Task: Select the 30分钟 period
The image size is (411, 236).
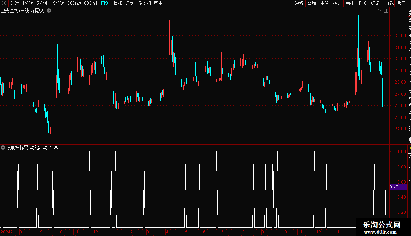Action: coord(74,3)
